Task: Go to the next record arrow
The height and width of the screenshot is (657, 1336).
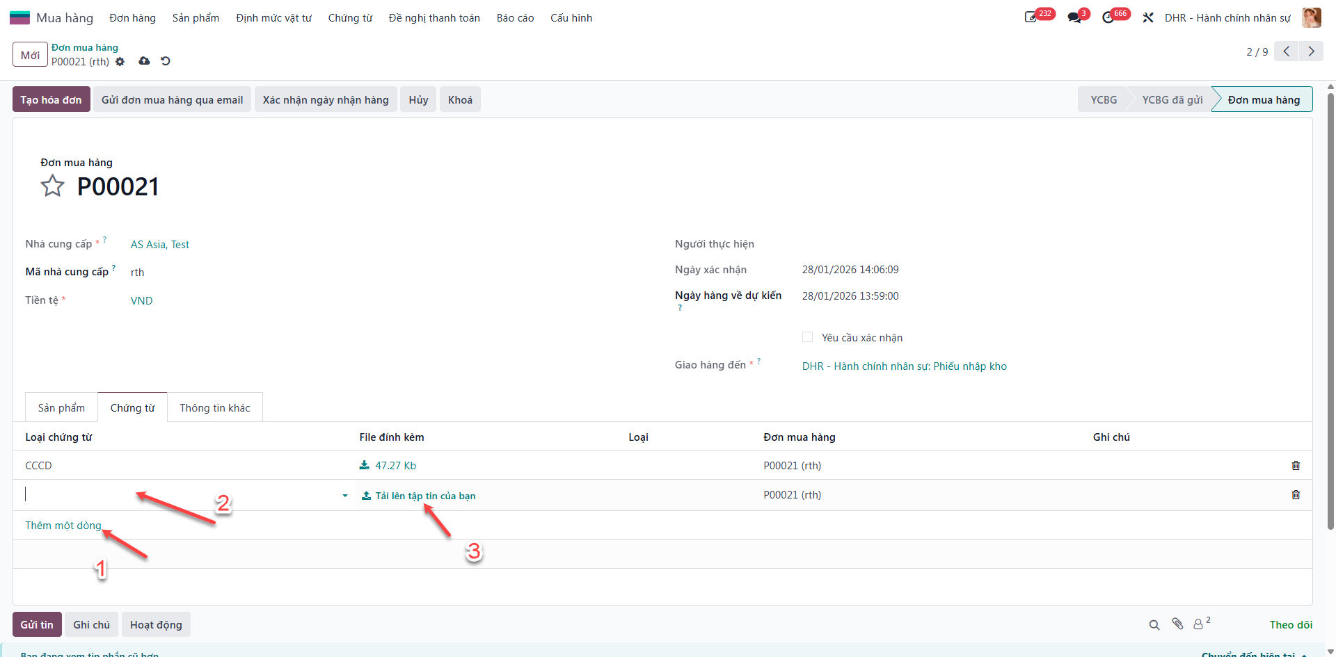Action: point(1311,51)
